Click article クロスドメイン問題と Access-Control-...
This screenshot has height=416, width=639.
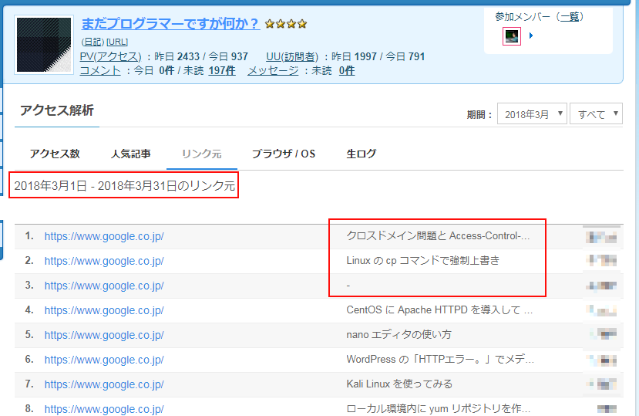point(438,236)
